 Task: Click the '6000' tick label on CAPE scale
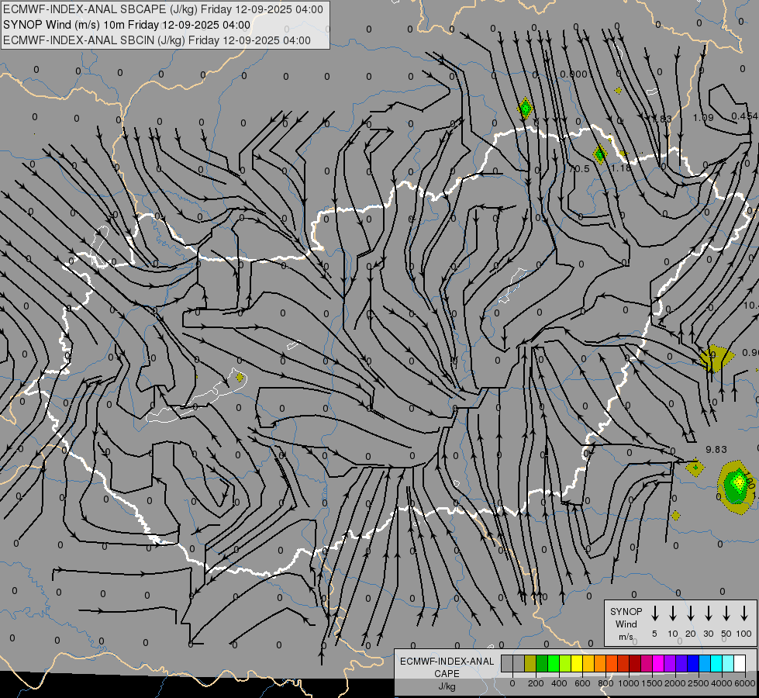tap(745, 683)
